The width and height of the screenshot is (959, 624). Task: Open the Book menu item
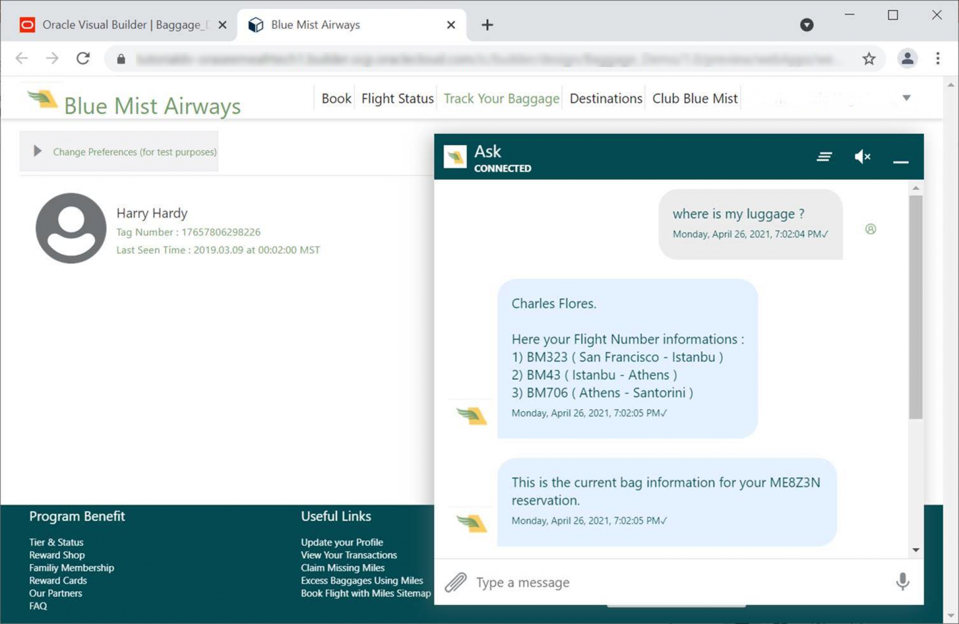pos(336,98)
